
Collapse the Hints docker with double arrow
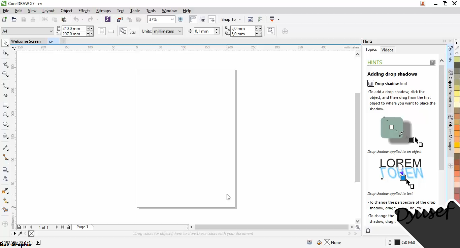[x=445, y=41]
